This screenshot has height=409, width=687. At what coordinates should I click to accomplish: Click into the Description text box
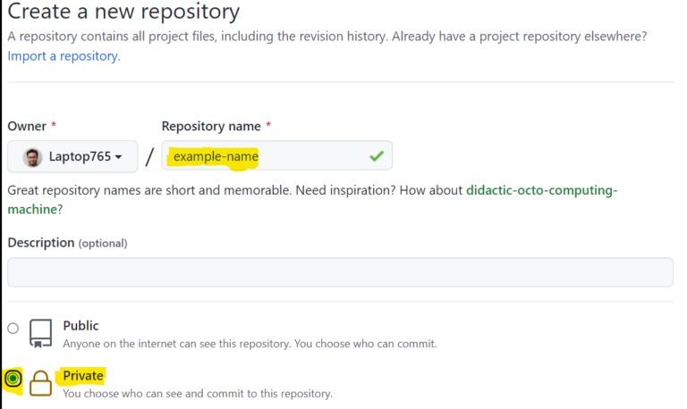pos(340,272)
